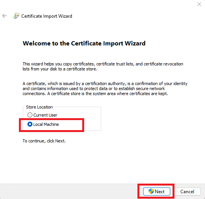205x199 pixels.
Task: Select the Current User radio button
Action: (x=30, y=115)
